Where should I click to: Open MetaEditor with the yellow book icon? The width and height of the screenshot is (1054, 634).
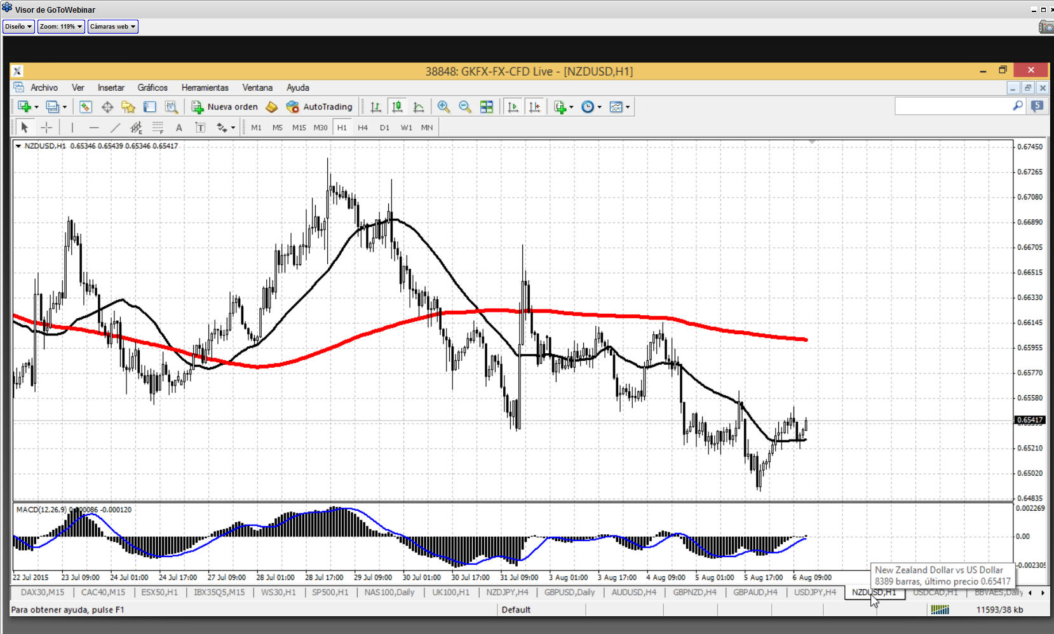272,107
